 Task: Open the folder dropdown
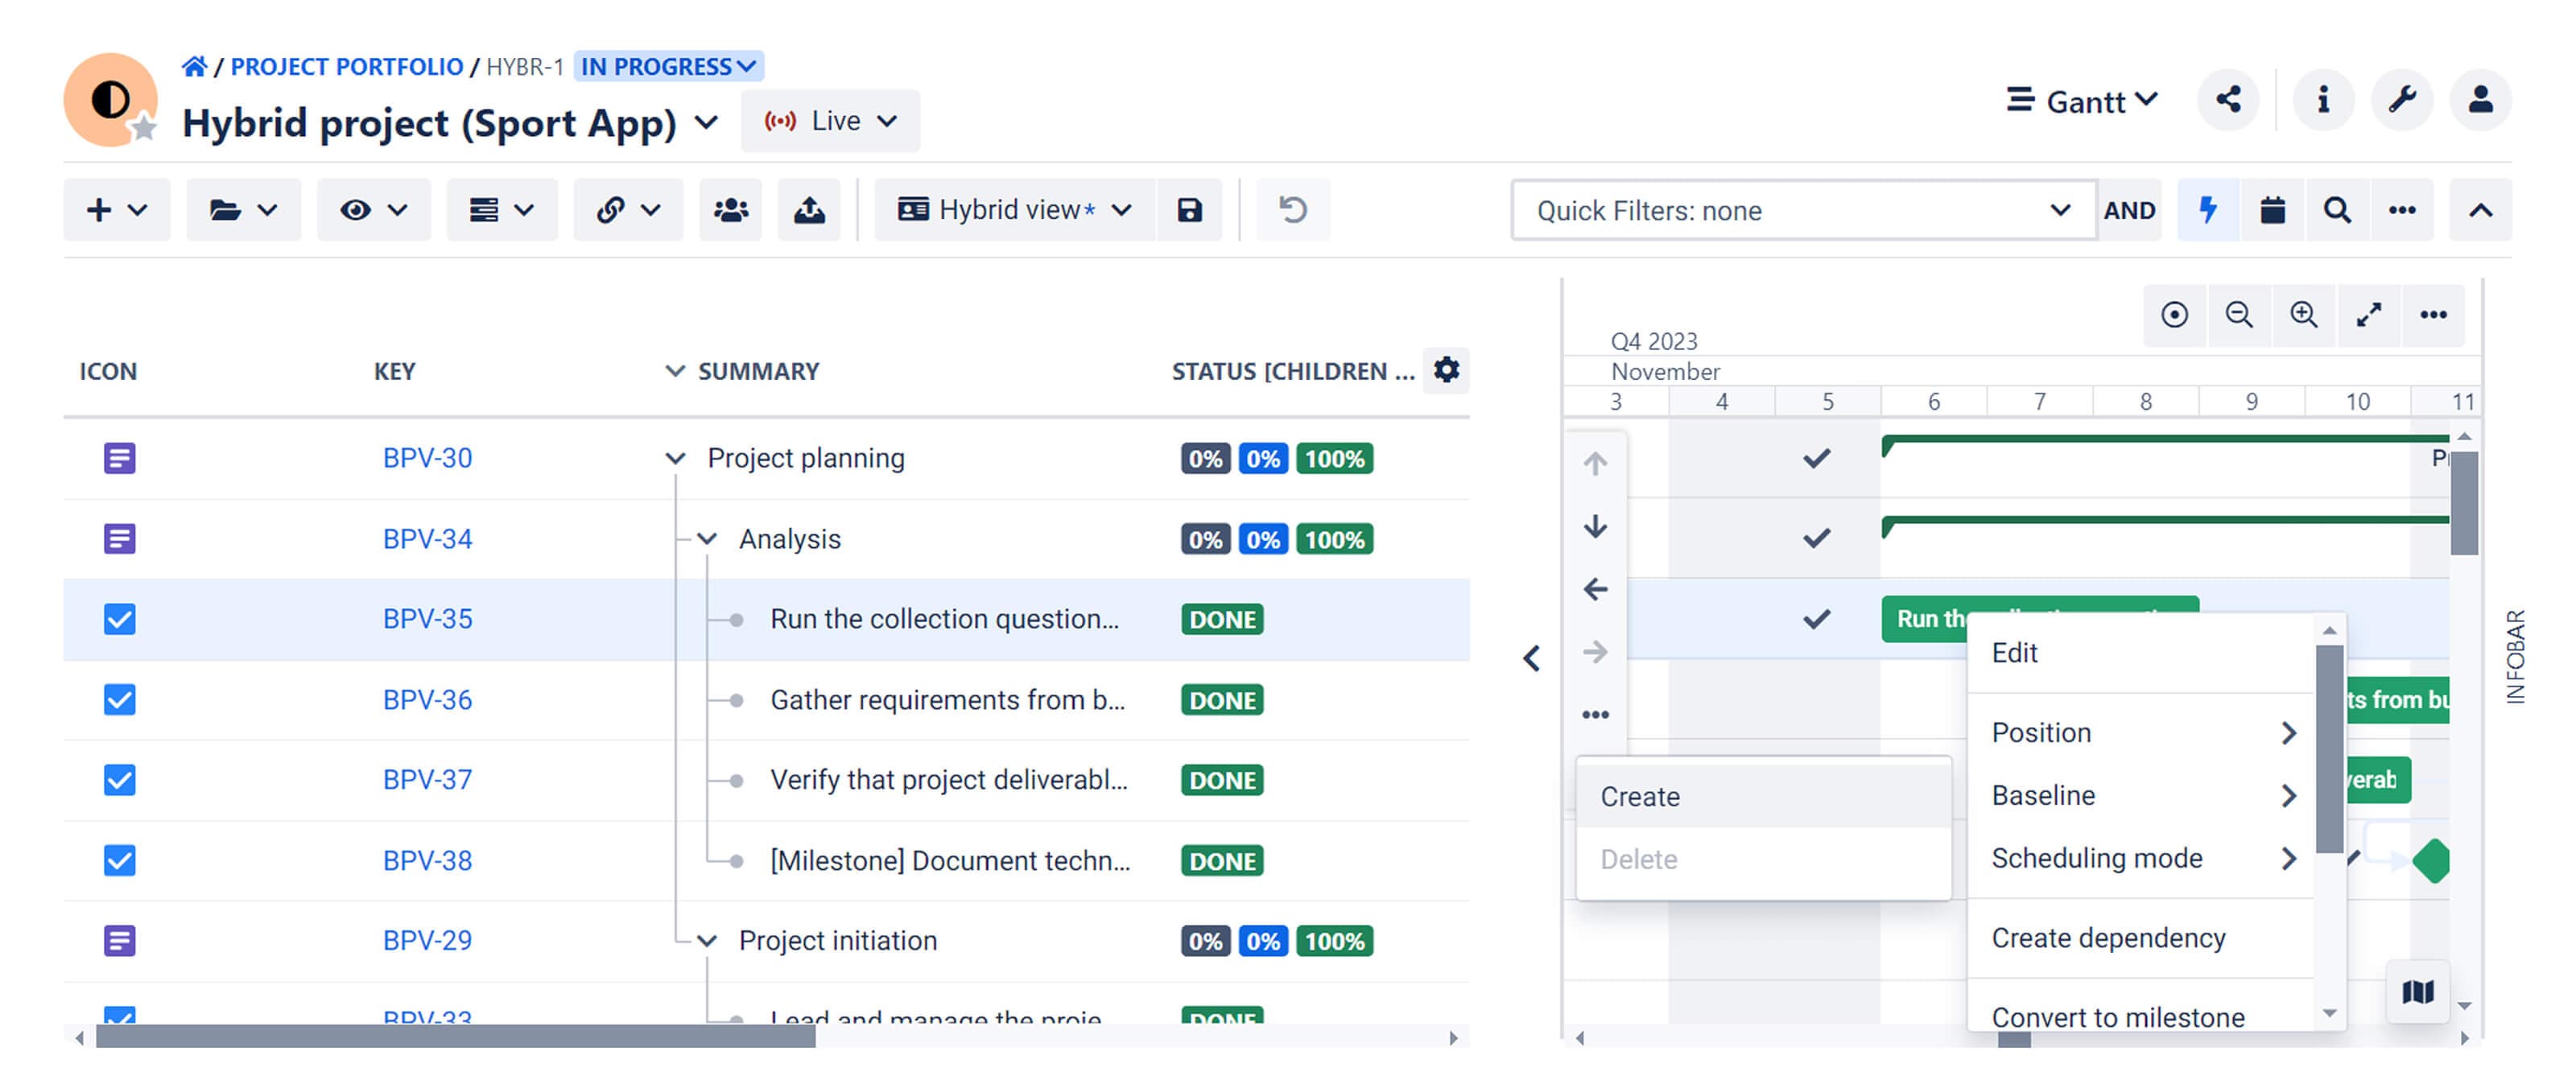(243, 210)
